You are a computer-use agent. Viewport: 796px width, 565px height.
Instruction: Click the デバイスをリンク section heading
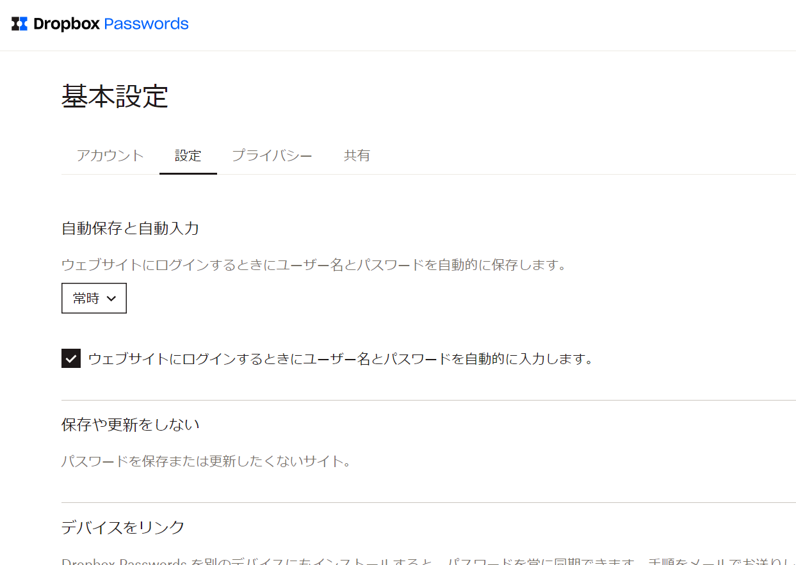point(123,527)
